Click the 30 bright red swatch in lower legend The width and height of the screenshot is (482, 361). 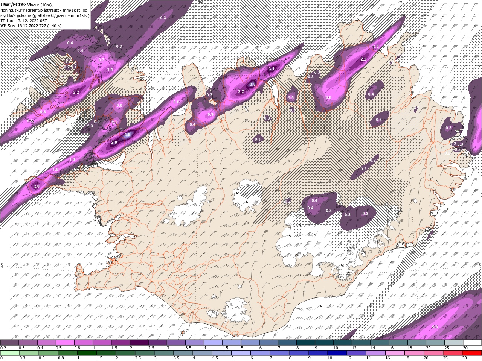tap(472, 353)
